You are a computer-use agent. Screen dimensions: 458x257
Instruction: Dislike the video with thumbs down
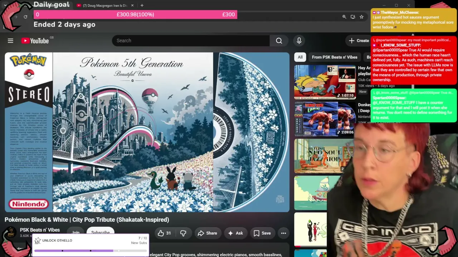(183, 233)
